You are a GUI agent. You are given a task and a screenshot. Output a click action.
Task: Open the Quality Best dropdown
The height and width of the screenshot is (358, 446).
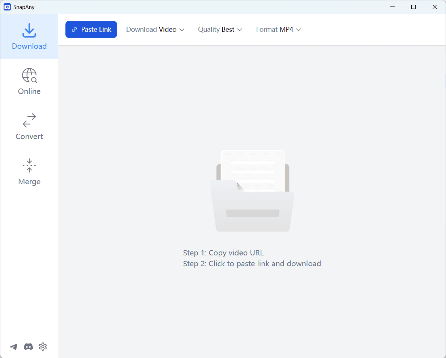pyautogui.click(x=220, y=30)
